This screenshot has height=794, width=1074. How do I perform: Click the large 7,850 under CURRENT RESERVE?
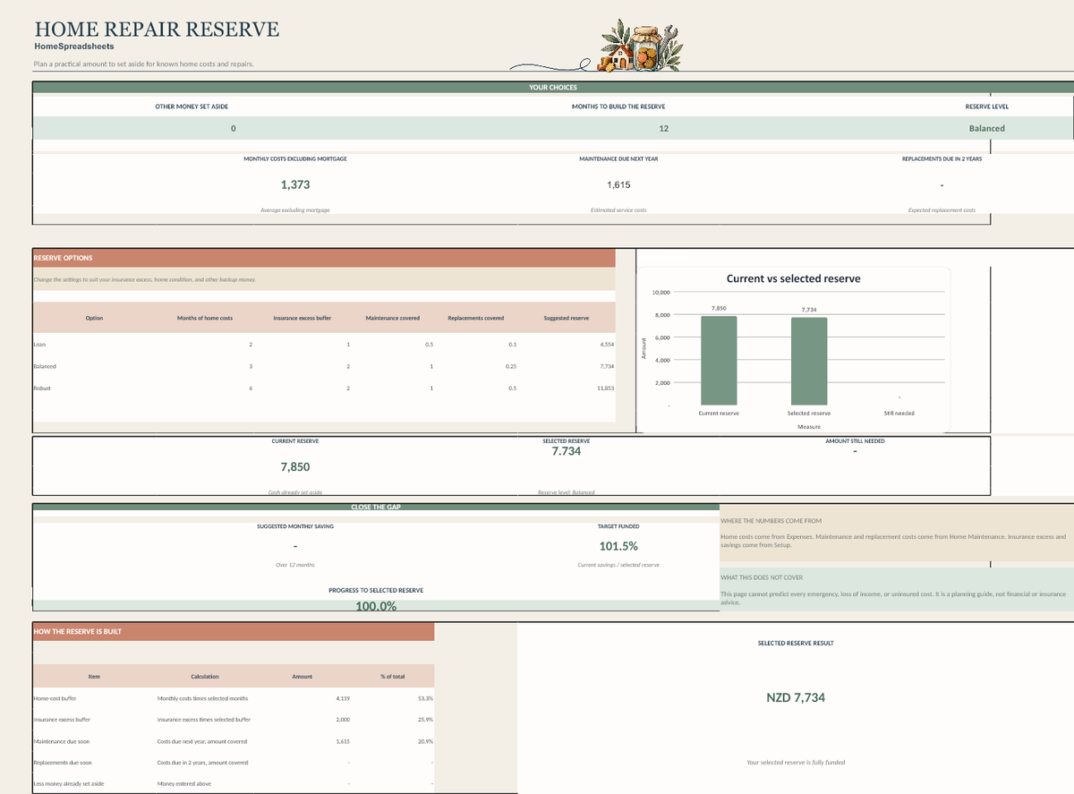295,467
